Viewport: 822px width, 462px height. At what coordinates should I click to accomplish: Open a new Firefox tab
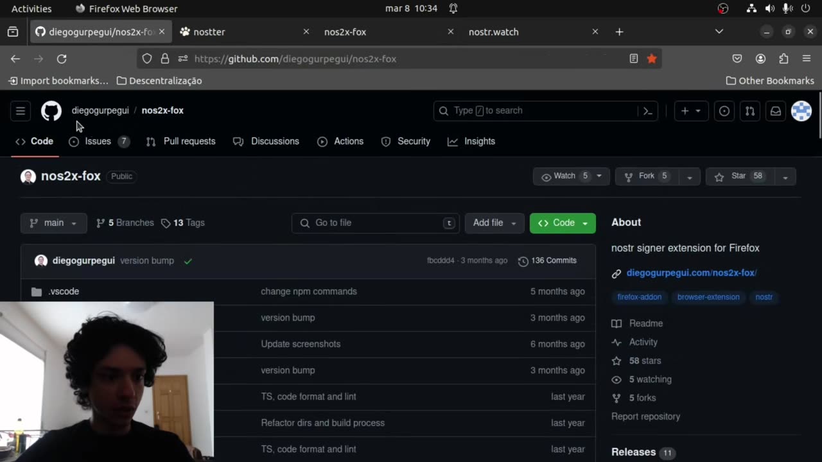[x=619, y=31]
